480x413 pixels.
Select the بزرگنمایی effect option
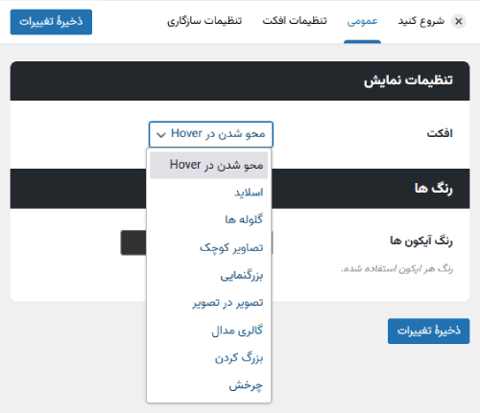point(208,275)
